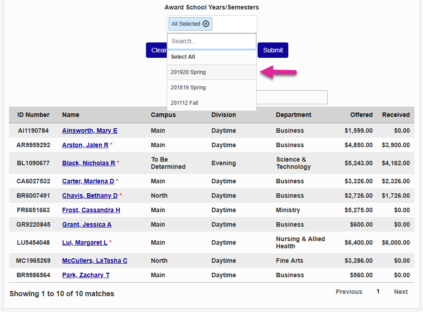Click ID cell AR9959292

coord(33,145)
